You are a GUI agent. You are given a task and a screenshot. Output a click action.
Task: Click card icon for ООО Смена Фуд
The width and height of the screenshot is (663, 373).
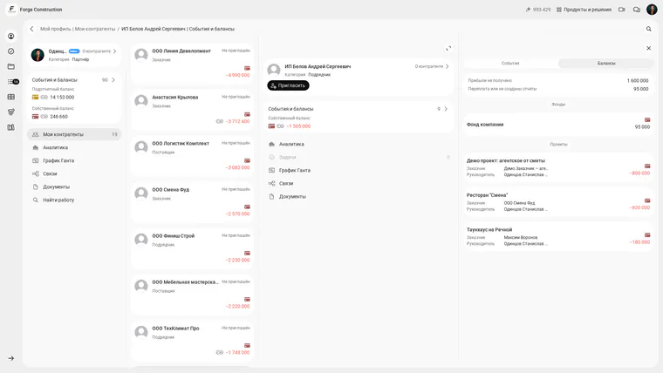(247, 207)
